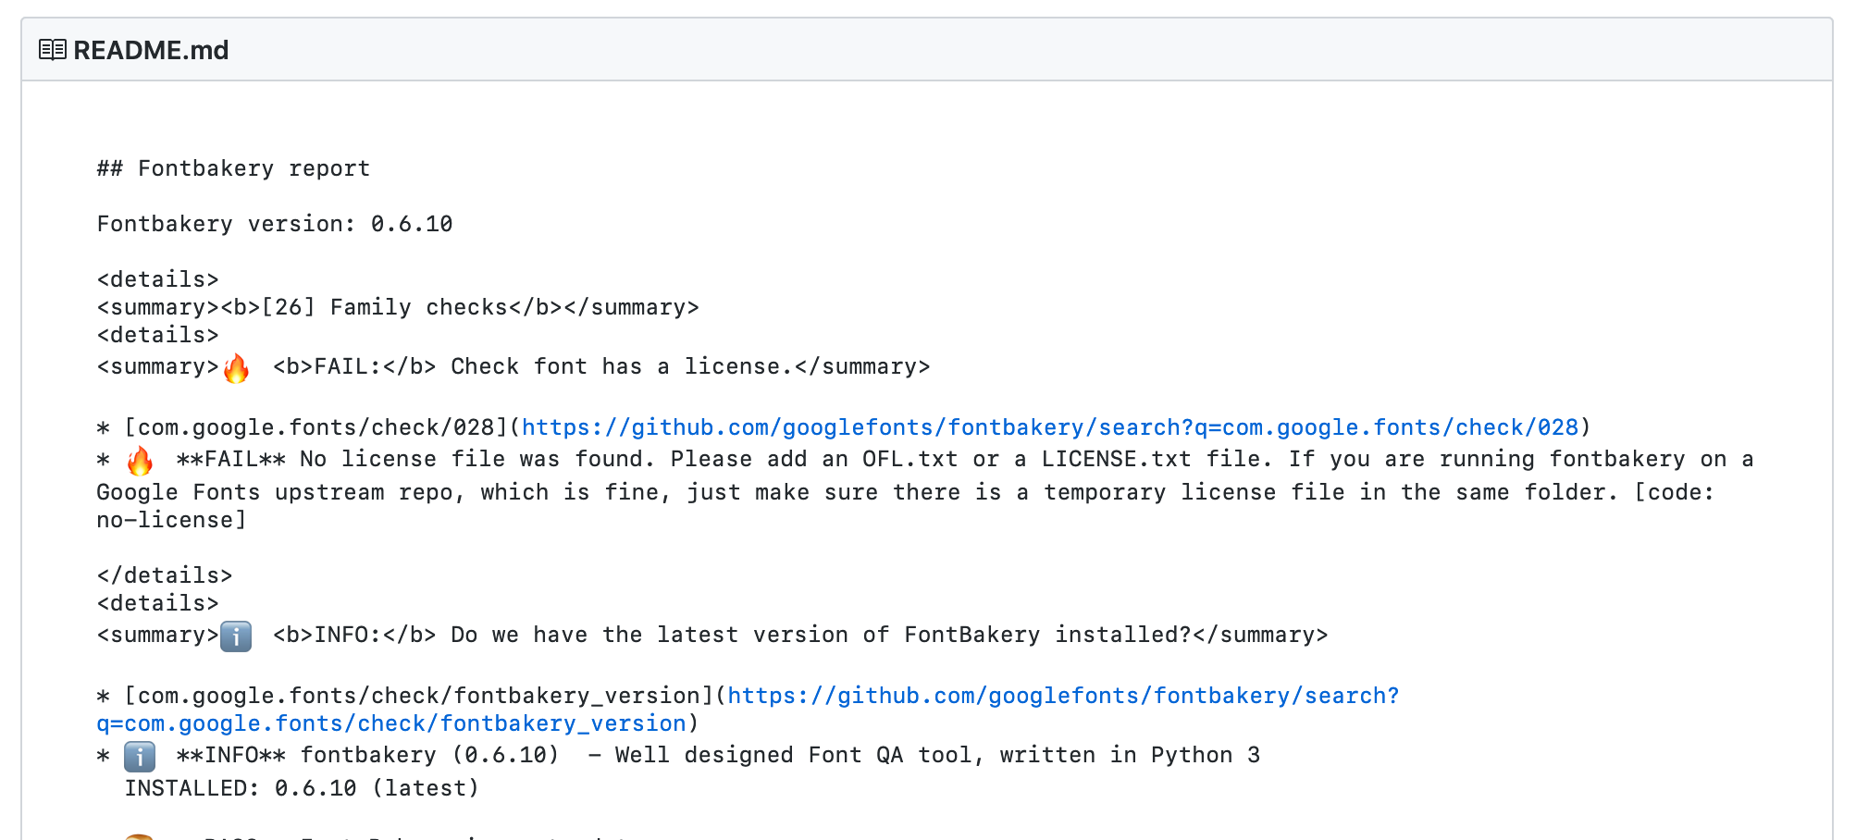Select the README.md file title
Screen dimensions: 1856x840
[x=150, y=51]
